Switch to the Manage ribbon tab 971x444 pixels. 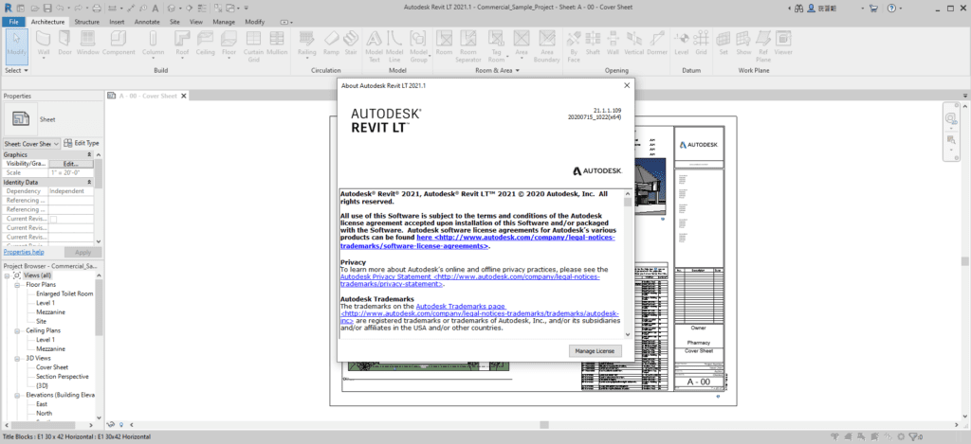click(224, 22)
